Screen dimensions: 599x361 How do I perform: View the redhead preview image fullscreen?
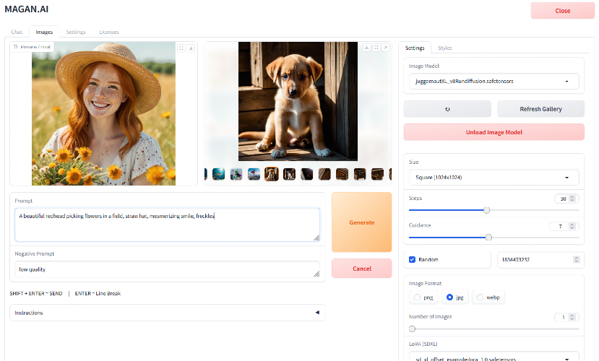point(181,48)
